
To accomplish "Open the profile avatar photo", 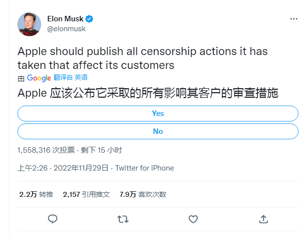I will (x=29, y=24).
